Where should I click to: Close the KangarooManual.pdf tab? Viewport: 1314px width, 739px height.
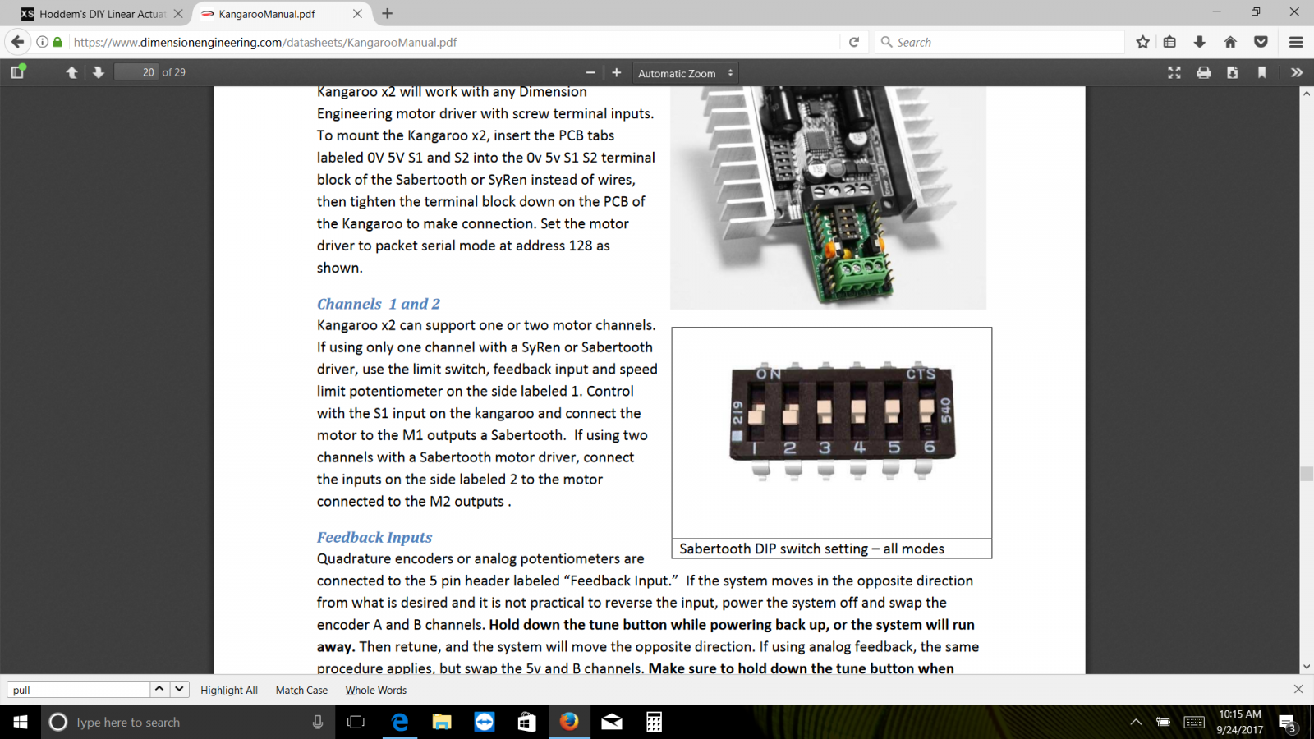(x=357, y=14)
